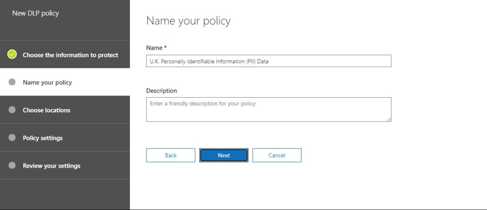Image resolution: width=487 pixels, height=210 pixels.
Task: Click the Name field label
Action: tap(154, 48)
